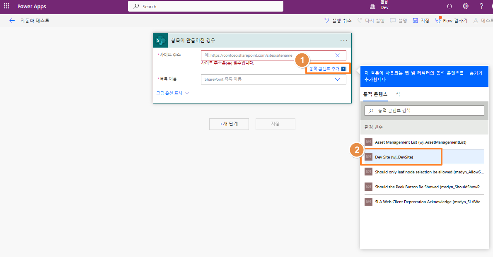The width and height of the screenshot is (493, 257).
Task: Open the app launcher waffle icon
Action: click(x=7, y=6)
